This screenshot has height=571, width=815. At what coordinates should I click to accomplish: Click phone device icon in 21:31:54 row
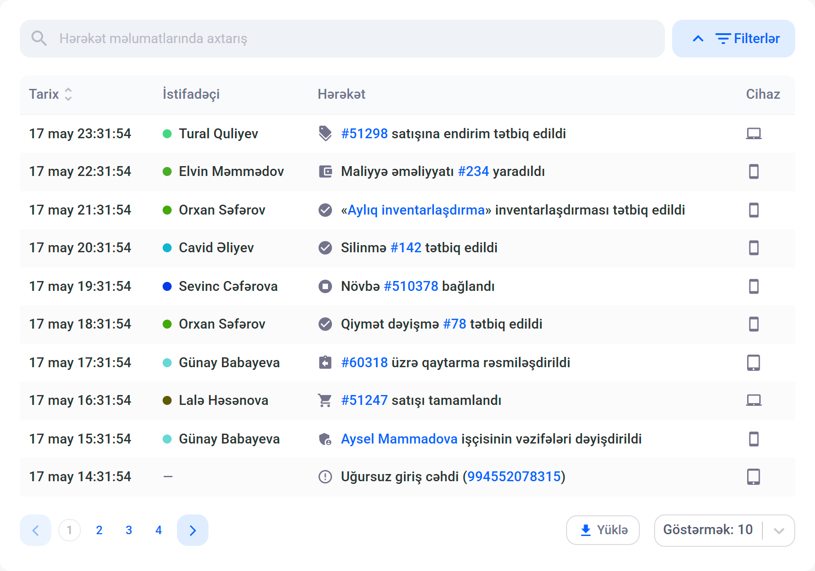pos(754,210)
